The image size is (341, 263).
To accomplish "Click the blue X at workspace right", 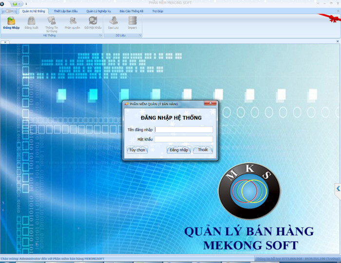I will pos(338,41).
